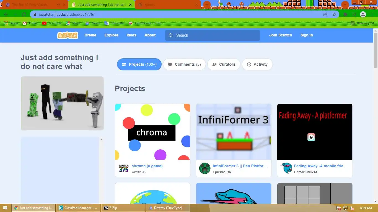Image resolution: width=378 pixels, height=212 pixels.
Task: Open writer375's avatar icon
Action: [124, 168]
